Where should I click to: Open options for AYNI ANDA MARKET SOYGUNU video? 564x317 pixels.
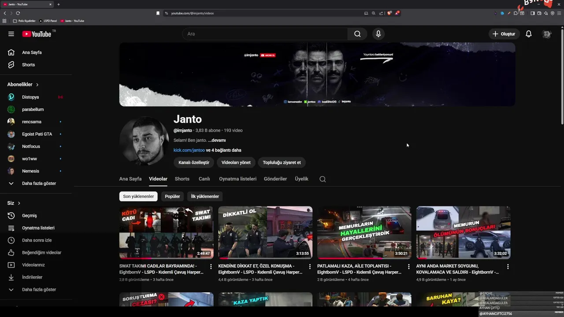coord(508,267)
